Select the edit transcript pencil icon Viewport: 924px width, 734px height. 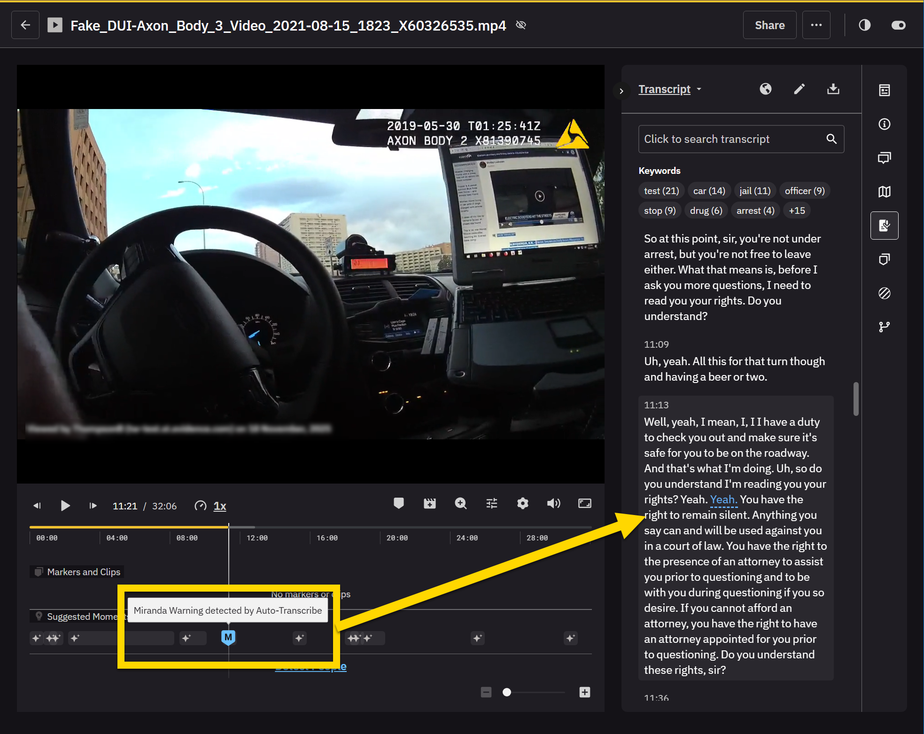tap(800, 89)
